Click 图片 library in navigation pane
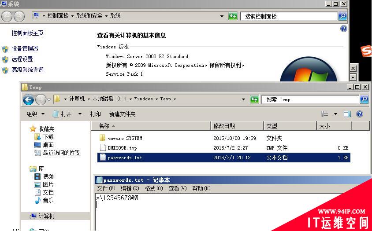Screen dimensions: 372x231 48,184
